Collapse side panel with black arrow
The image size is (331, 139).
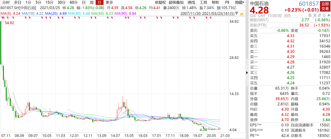point(246,72)
